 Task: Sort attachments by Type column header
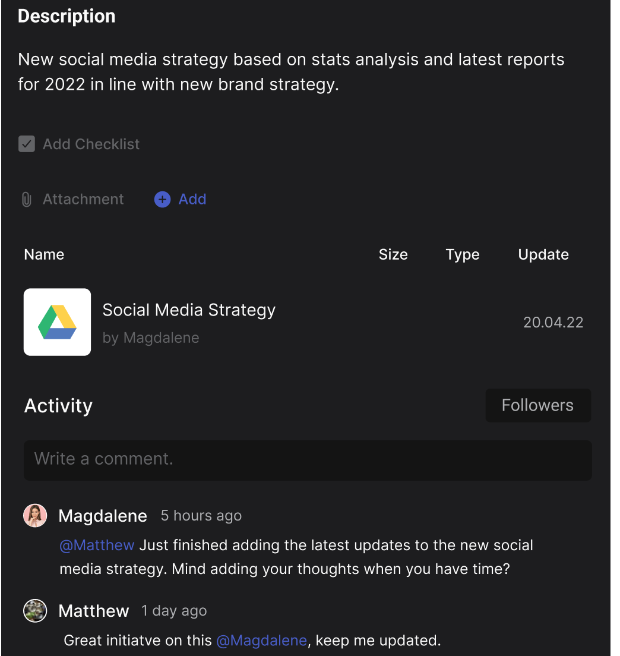[462, 254]
